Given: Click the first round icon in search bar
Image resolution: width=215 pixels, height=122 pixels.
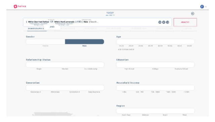Looking at the screenshot, I should [x=160, y=22].
